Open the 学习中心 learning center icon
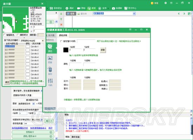This screenshot has width=193, height=140. [x=126, y=8]
